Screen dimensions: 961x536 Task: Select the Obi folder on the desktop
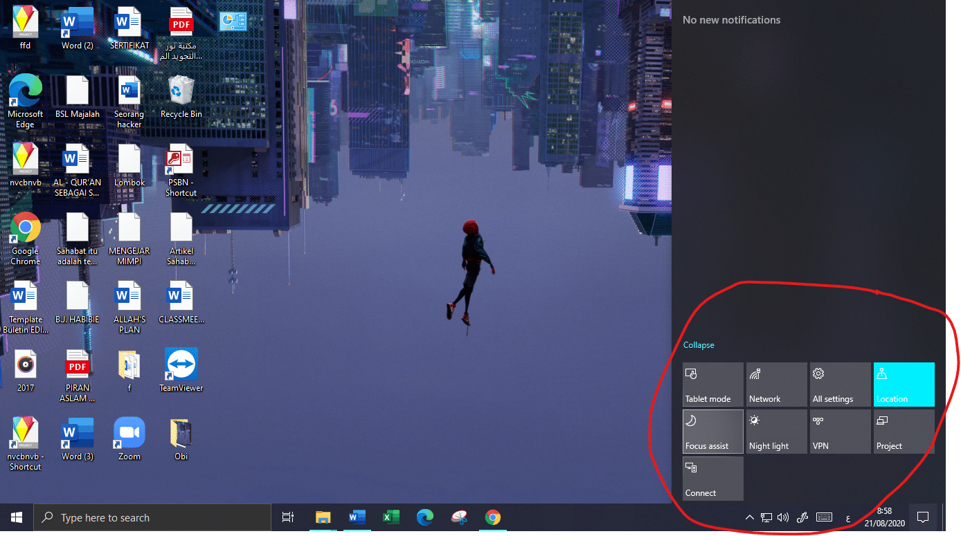(x=181, y=438)
